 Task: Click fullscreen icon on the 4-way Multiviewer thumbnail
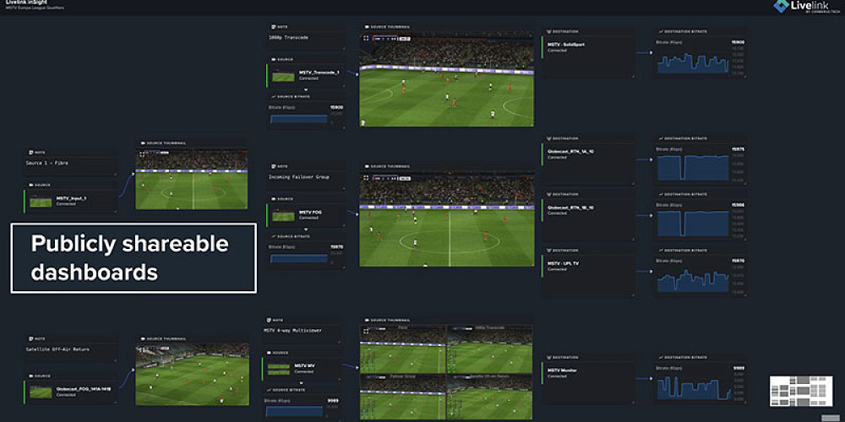click(366, 332)
